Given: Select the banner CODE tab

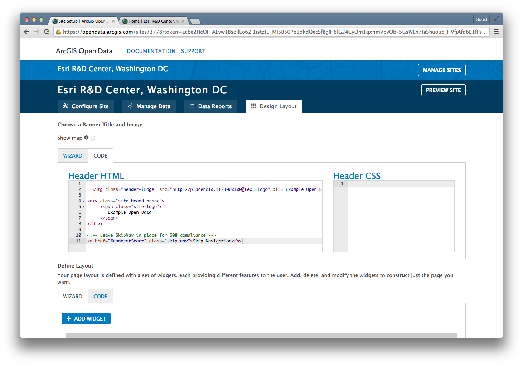Looking at the screenshot, I should click(x=100, y=156).
